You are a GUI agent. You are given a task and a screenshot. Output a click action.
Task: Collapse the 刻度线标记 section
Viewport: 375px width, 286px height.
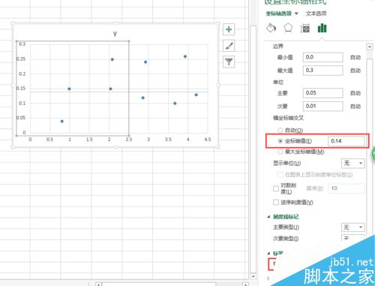click(268, 217)
